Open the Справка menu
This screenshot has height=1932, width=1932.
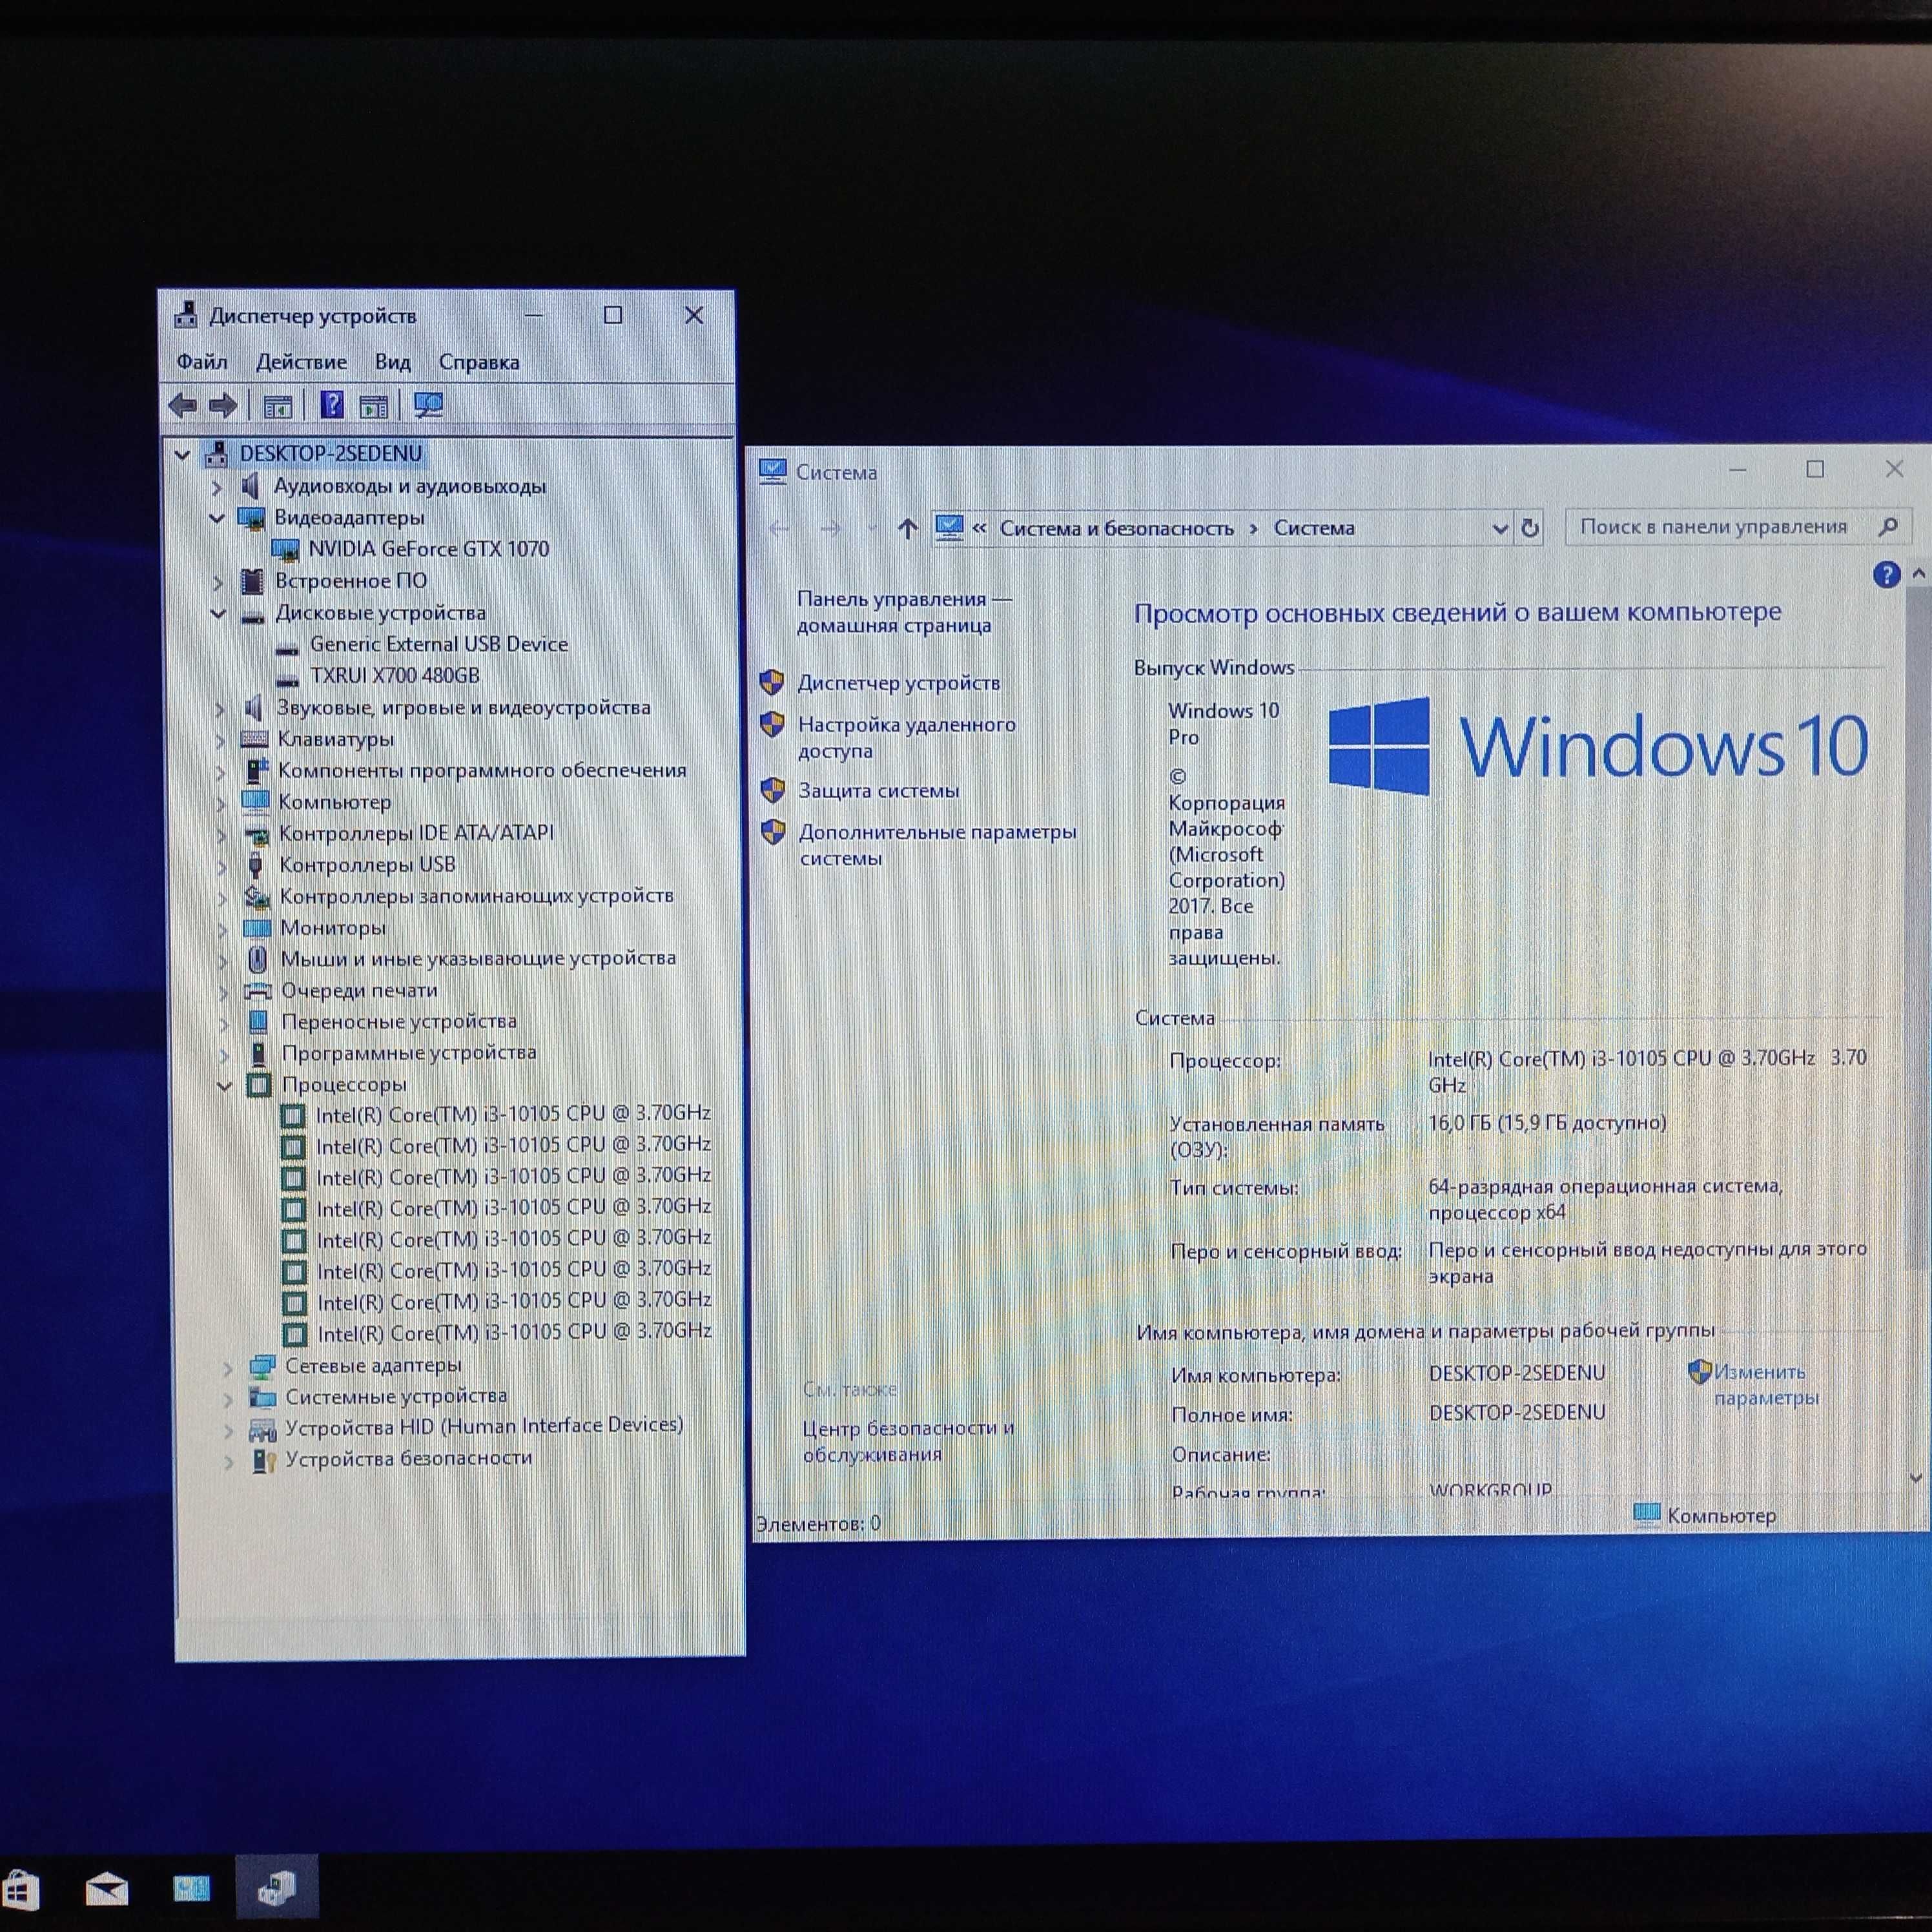coord(479,362)
